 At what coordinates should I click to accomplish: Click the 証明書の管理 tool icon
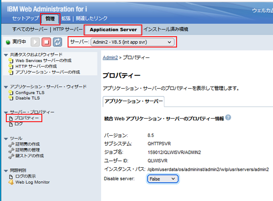[11, 150]
